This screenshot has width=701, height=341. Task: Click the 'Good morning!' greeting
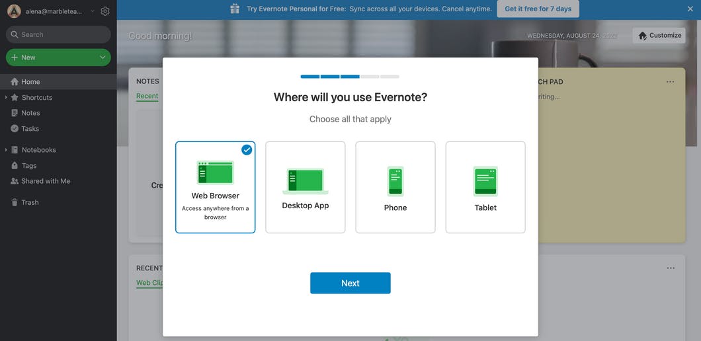[x=160, y=36]
